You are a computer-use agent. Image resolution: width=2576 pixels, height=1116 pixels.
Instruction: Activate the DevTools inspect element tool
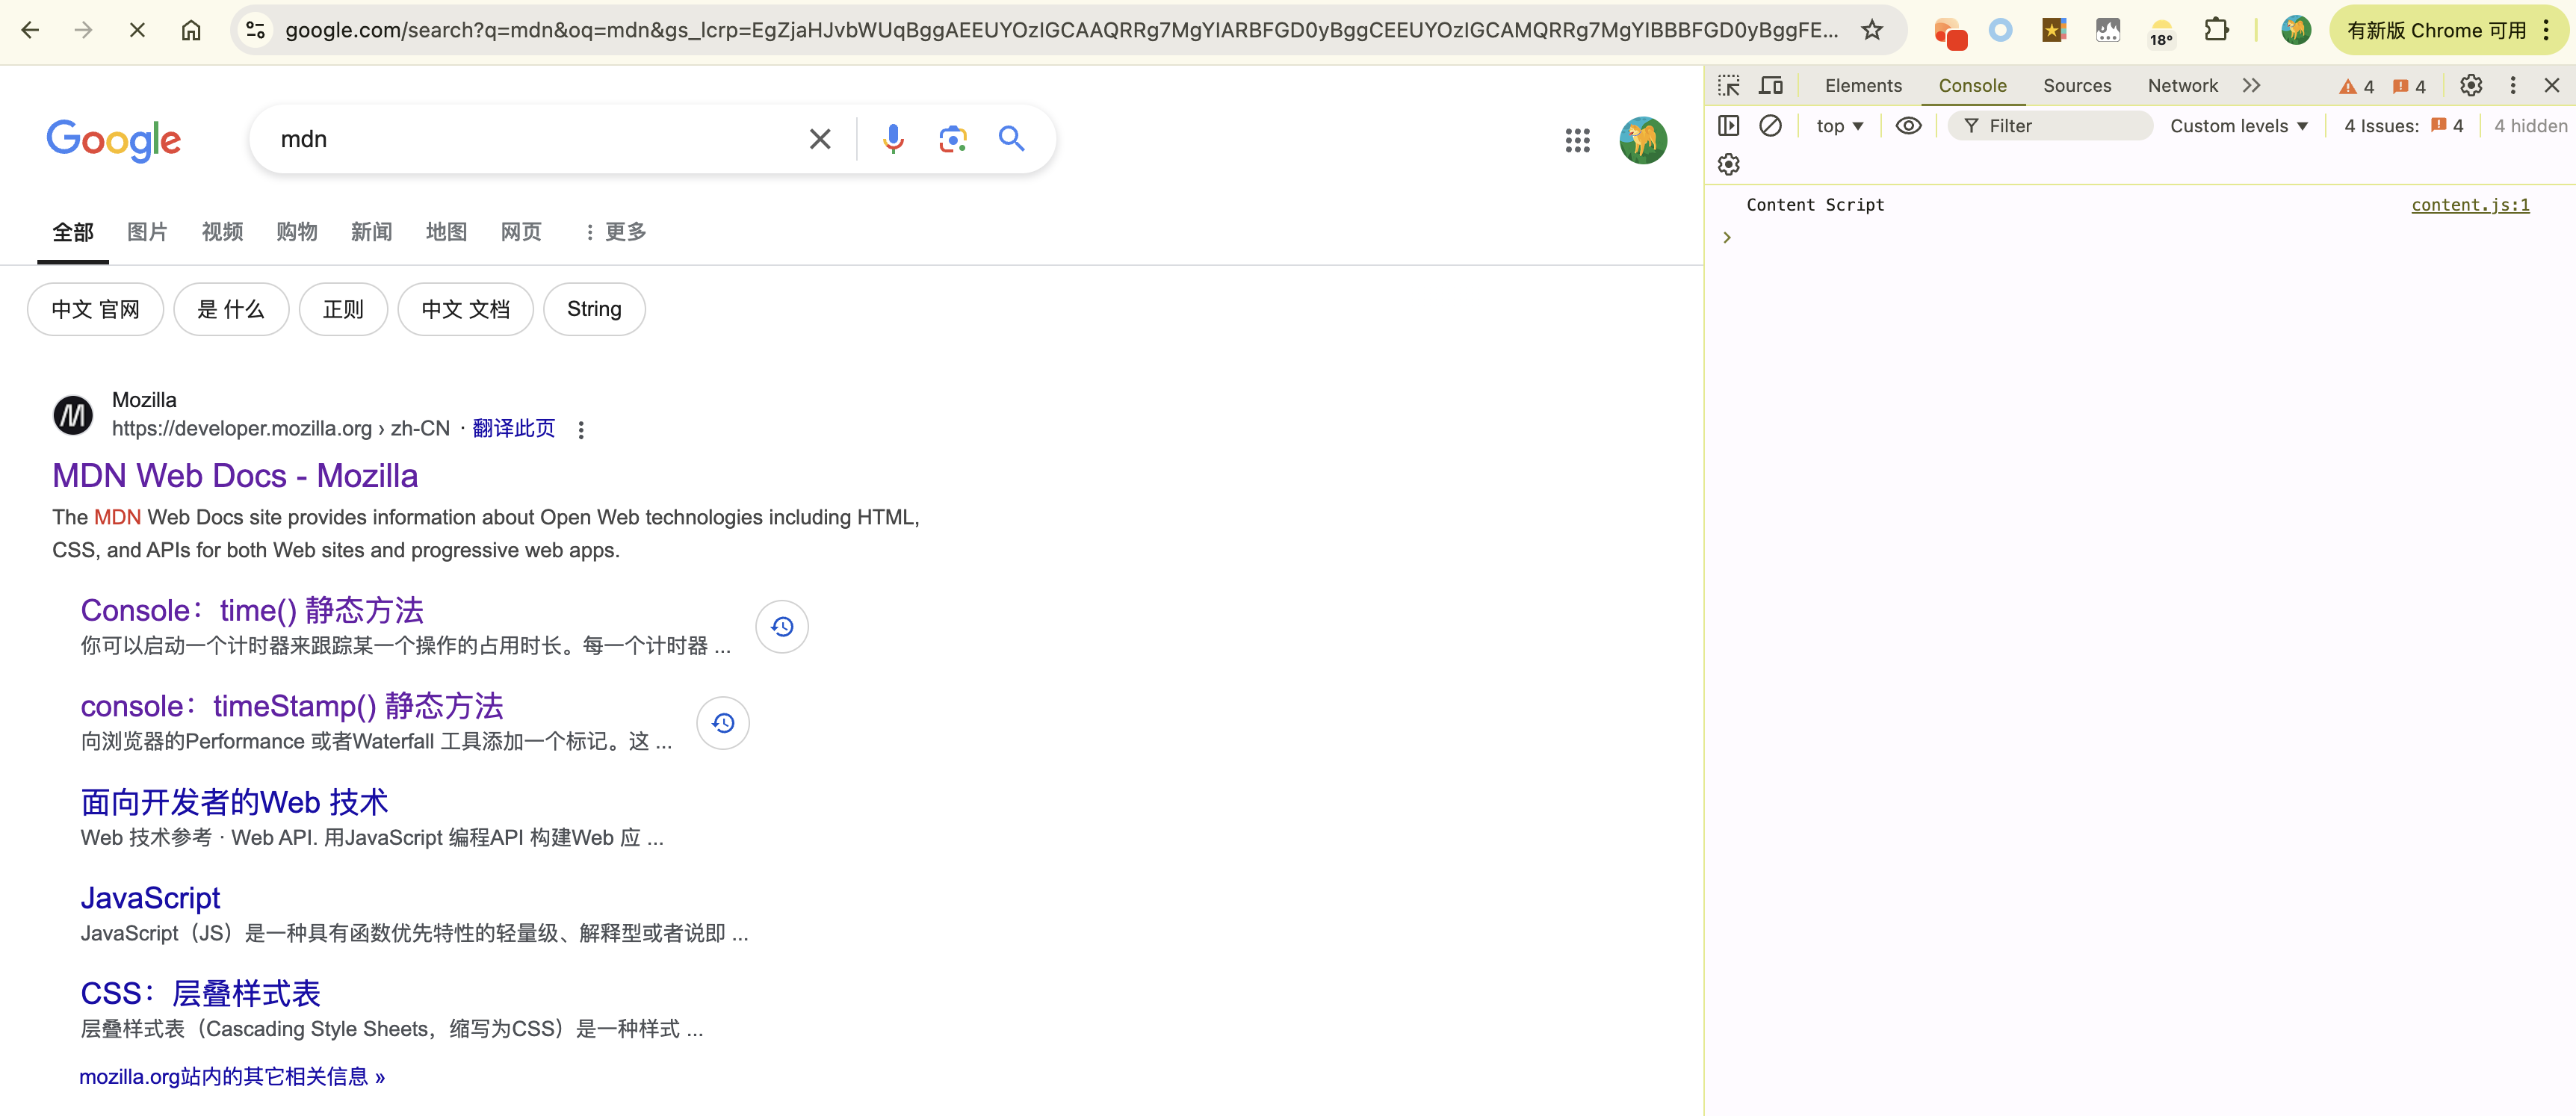pos(1729,86)
